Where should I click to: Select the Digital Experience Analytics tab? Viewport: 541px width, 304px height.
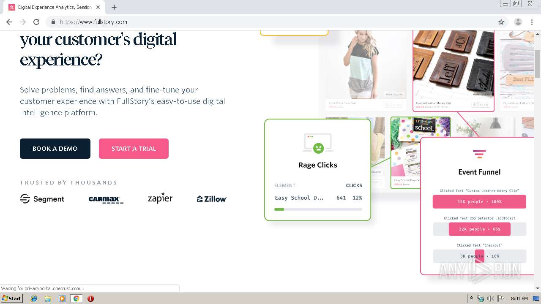[x=55, y=7]
